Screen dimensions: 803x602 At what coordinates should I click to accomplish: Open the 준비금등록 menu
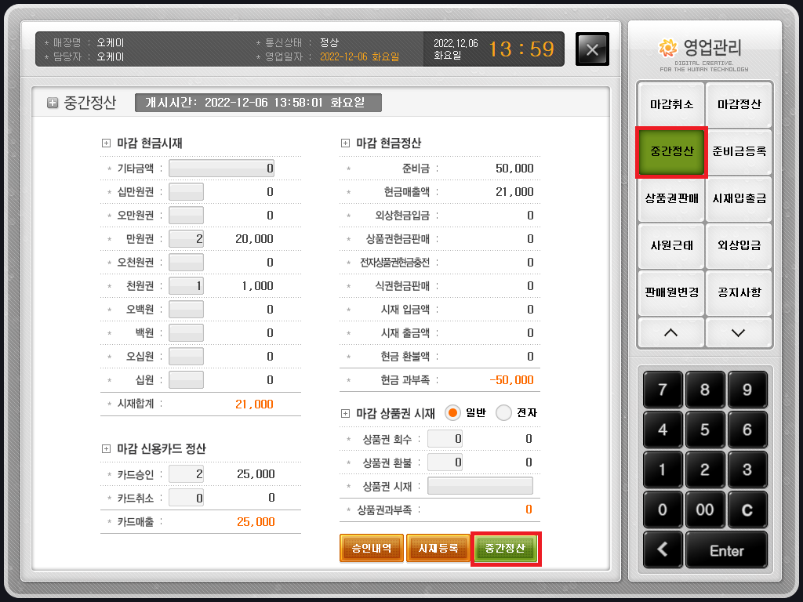[739, 151]
